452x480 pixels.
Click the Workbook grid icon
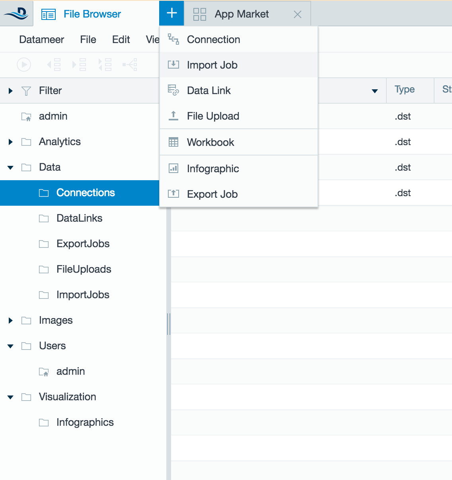pyautogui.click(x=173, y=142)
